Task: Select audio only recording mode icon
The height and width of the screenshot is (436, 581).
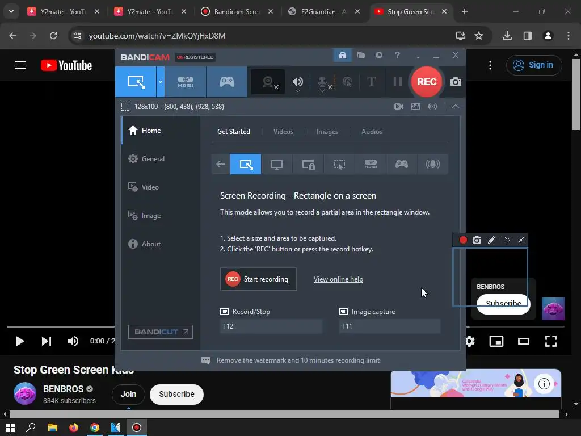Action: coord(432,164)
